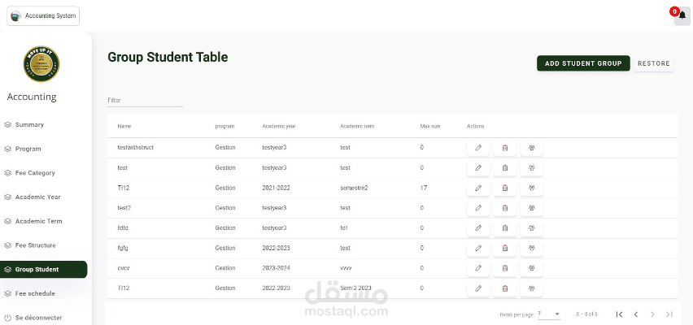
Task: Click the Group Student Table heading
Action: pyautogui.click(x=168, y=57)
